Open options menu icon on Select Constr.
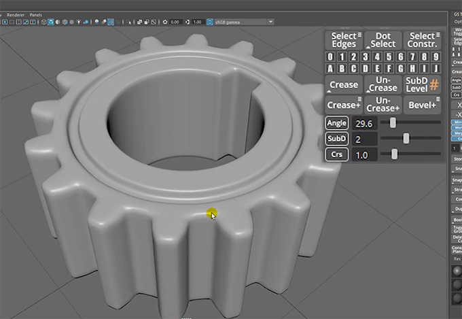Image resolution: width=462 pixels, height=319 pixels. (438, 35)
